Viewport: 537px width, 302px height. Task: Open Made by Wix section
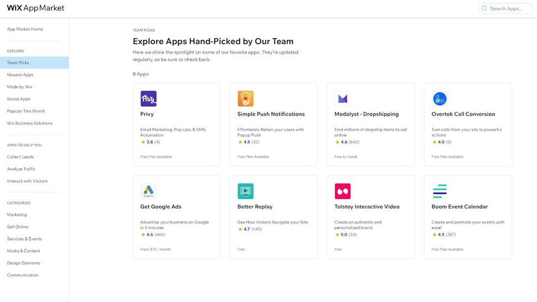tap(19, 87)
